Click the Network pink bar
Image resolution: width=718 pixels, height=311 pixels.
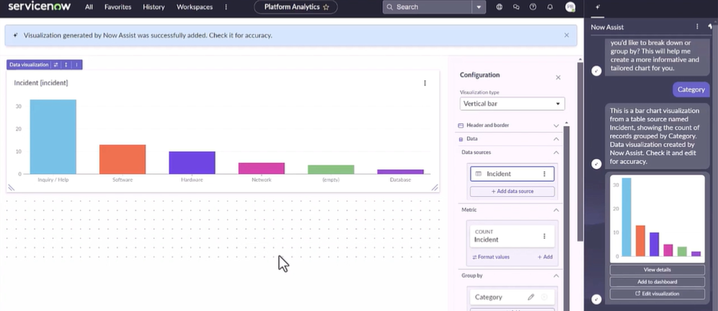click(x=262, y=169)
